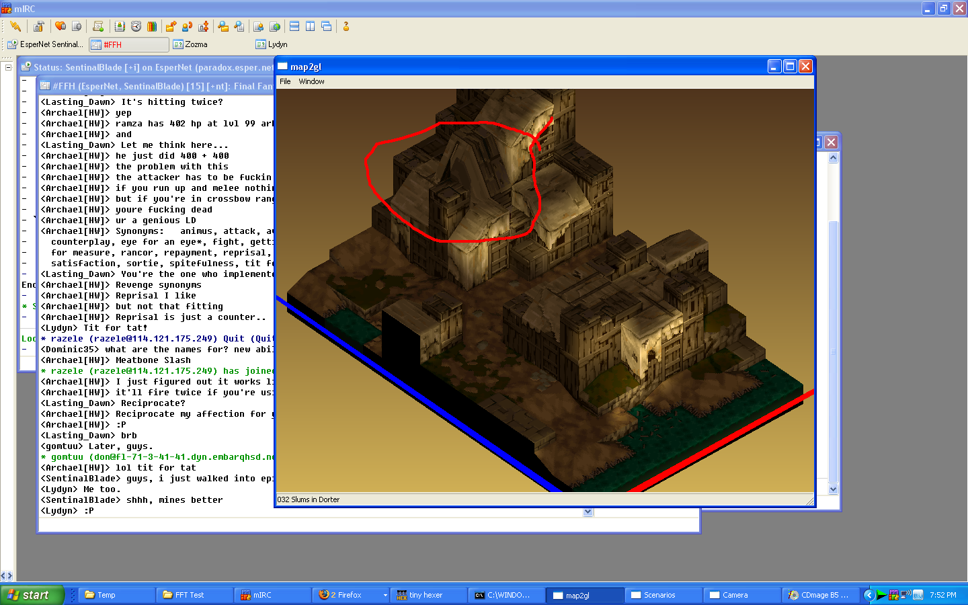Switch to mIRC taskbar button
The width and height of the screenshot is (968, 605).
pyautogui.click(x=274, y=595)
